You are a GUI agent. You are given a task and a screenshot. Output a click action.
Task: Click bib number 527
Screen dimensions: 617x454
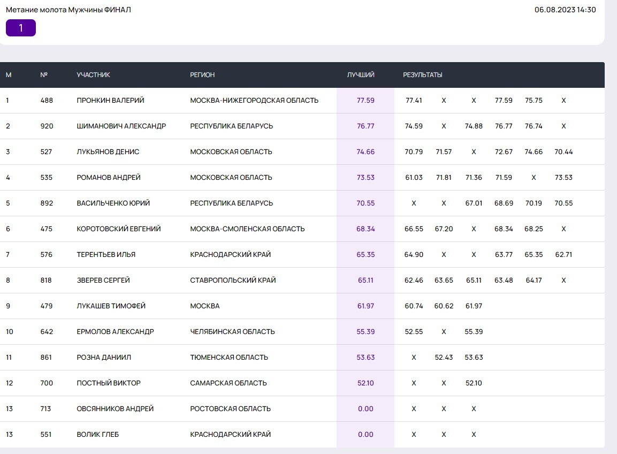tap(46, 152)
